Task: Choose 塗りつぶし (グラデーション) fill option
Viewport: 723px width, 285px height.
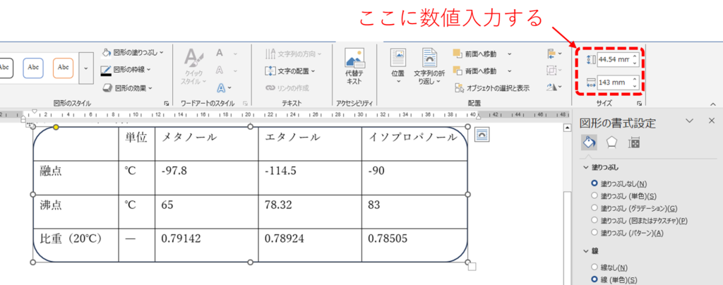Action: 594,207
